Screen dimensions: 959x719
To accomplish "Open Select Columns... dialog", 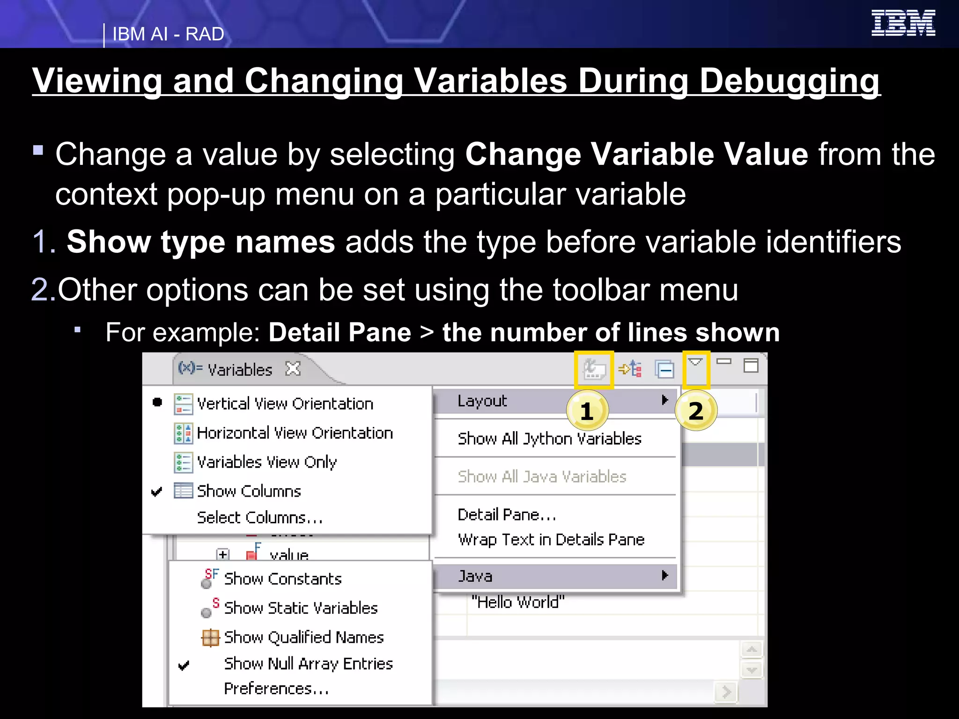I will (x=260, y=518).
